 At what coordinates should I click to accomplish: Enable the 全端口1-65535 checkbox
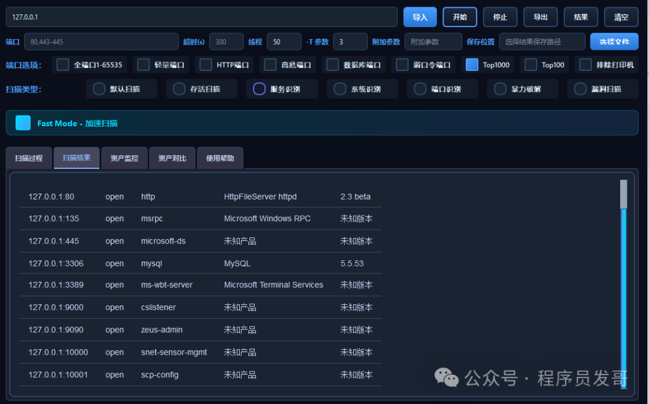click(x=62, y=64)
